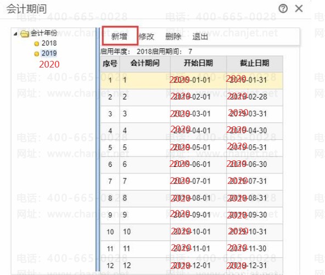
Task: Click 会计期间 cell with value 12
Action: [145, 266]
